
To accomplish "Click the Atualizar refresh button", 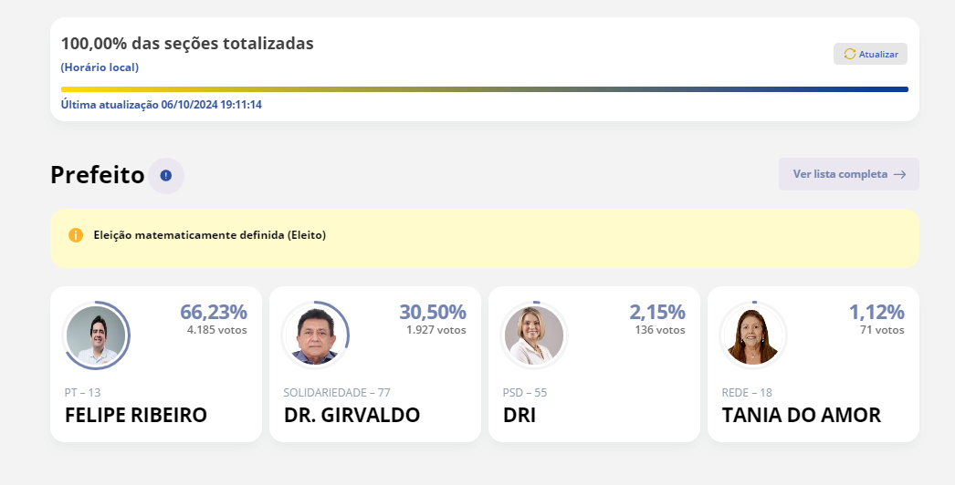I will pyautogui.click(x=870, y=54).
